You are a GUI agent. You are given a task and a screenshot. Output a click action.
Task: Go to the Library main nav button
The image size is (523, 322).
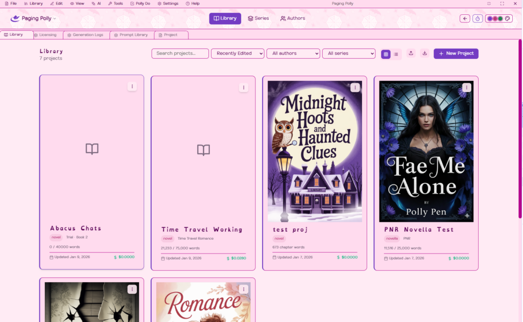coord(225,18)
